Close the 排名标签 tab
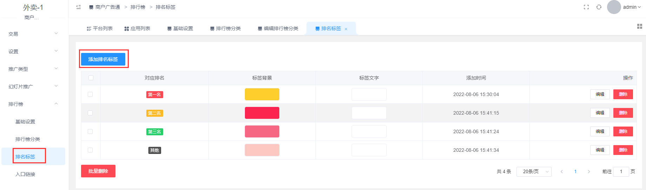646x190 pixels. pos(346,29)
